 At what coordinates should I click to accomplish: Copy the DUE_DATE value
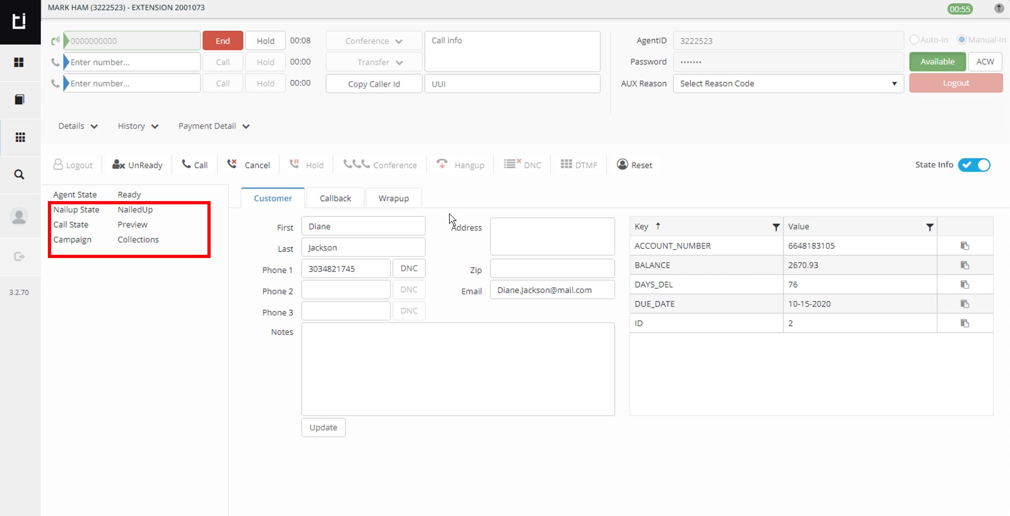coord(965,304)
